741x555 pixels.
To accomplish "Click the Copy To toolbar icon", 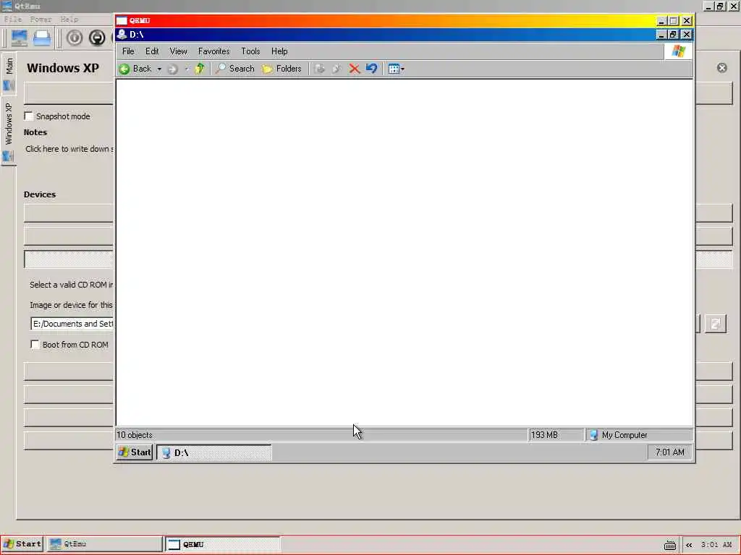I will click(336, 69).
